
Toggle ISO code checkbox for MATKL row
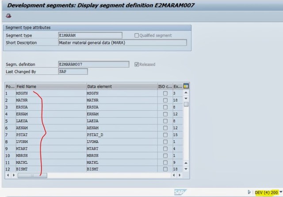[x=165, y=162]
